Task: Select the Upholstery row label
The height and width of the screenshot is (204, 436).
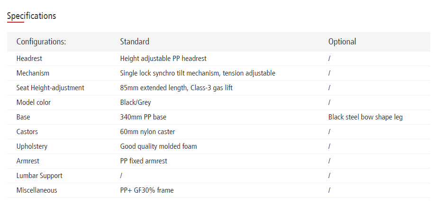Action: [x=32, y=146]
